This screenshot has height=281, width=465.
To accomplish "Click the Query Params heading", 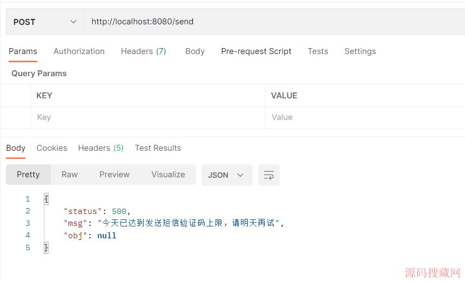I will click(x=39, y=73).
